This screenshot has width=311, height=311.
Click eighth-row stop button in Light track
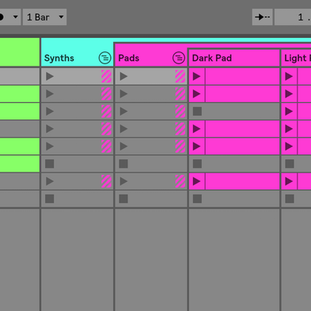290,199
